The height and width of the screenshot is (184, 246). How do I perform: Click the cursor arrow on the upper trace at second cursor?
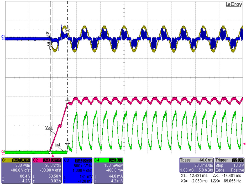pyautogui.click(x=67, y=29)
